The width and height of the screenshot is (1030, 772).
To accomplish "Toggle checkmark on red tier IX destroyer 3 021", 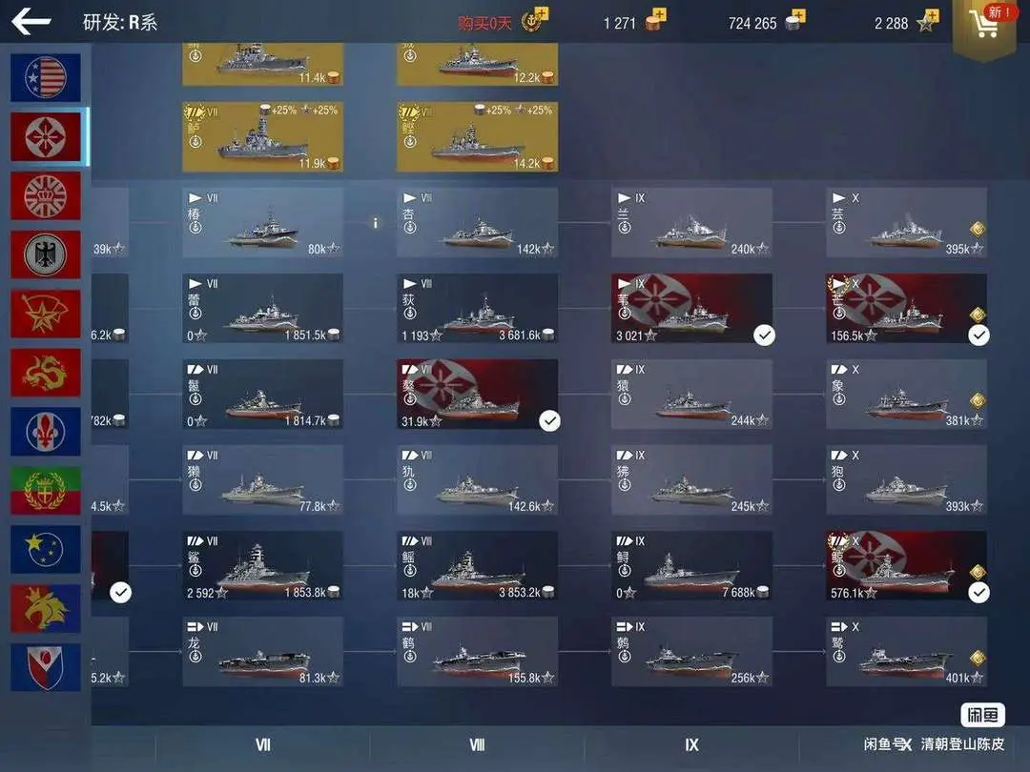I will (764, 335).
